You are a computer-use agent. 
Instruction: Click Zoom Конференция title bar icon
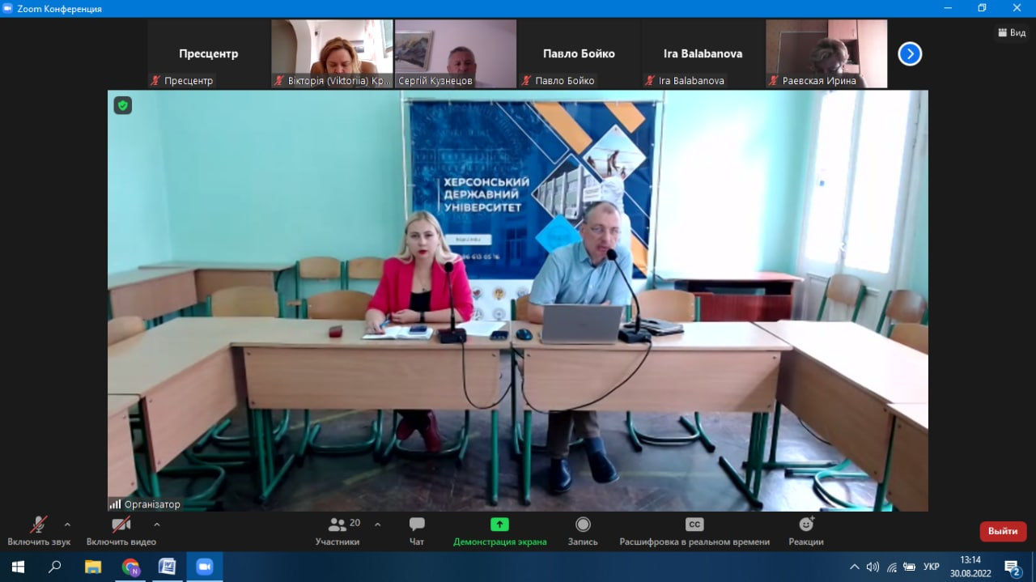click(8, 8)
